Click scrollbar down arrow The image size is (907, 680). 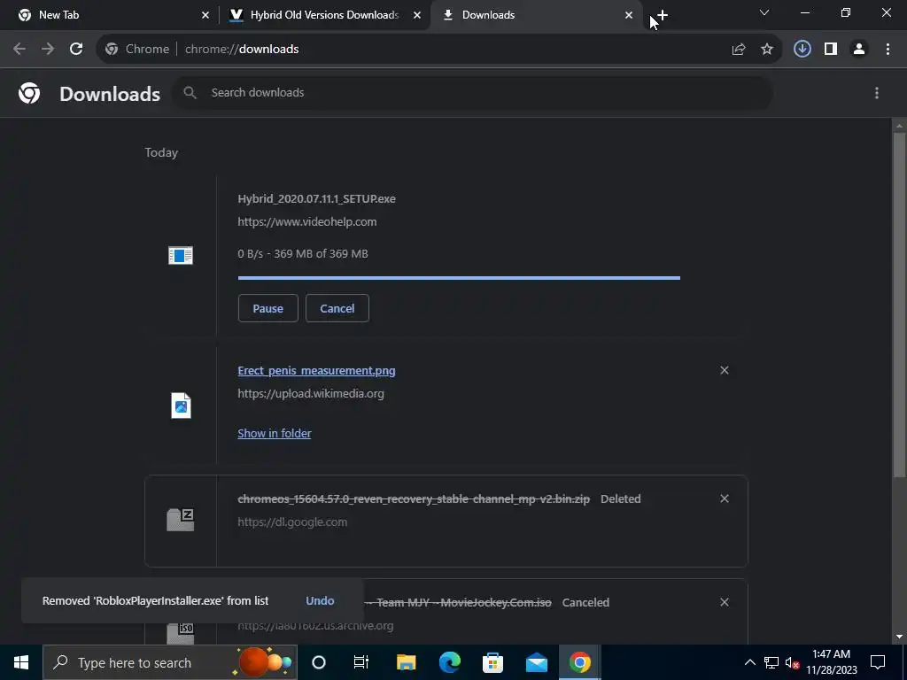(899, 637)
